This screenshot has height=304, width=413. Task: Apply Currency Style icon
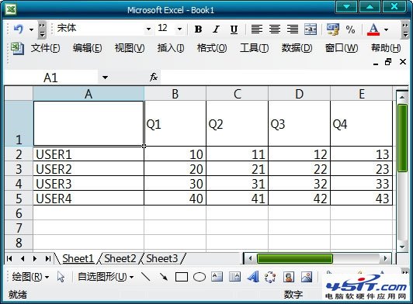(x=333, y=29)
